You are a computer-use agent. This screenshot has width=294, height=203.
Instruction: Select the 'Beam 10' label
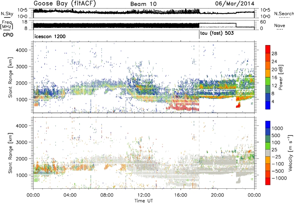[143, 4]
